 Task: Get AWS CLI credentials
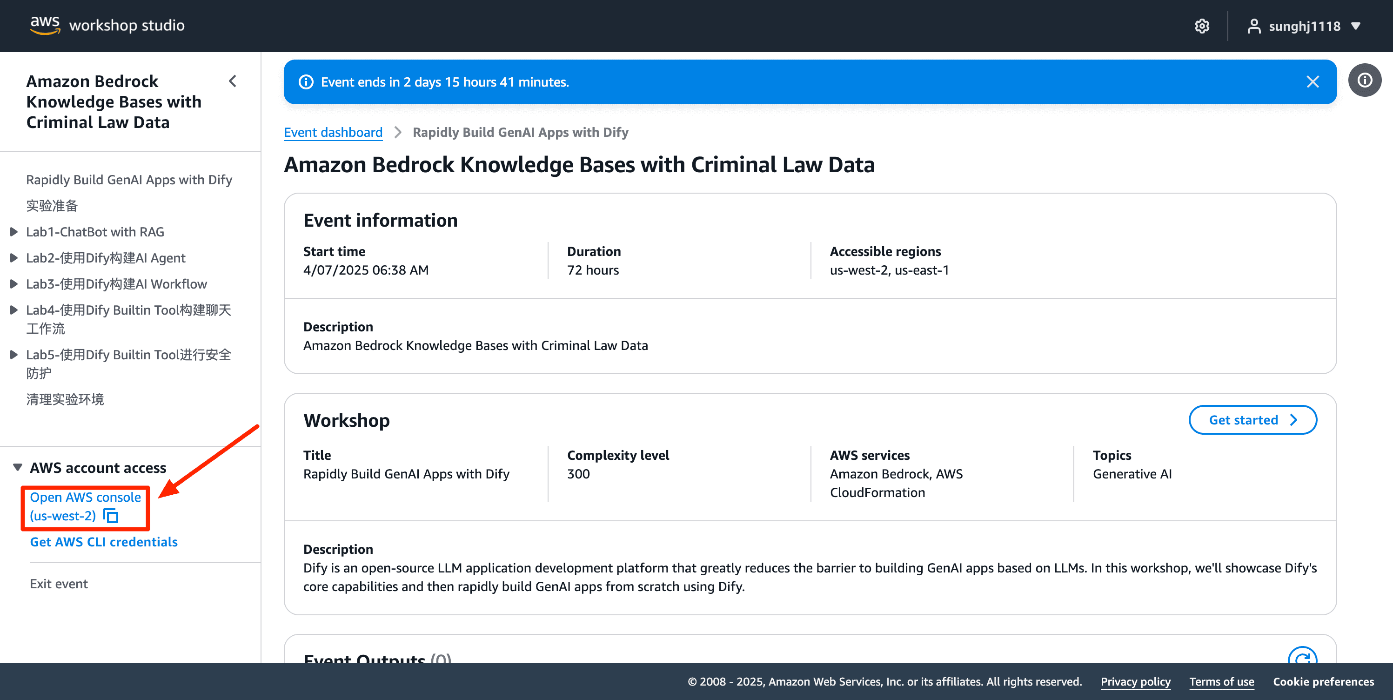point(103,542)
